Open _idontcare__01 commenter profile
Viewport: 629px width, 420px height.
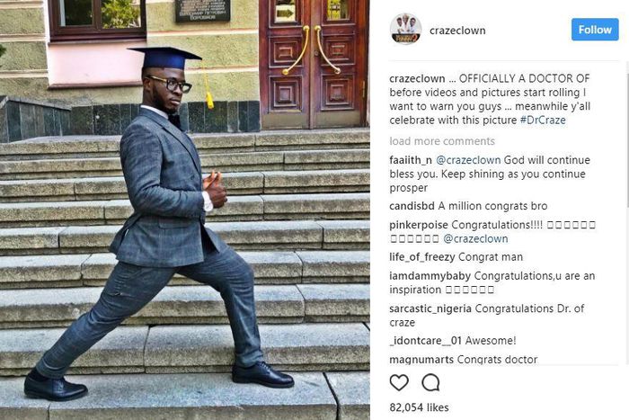pyautogui.click(x=425, y=341)
